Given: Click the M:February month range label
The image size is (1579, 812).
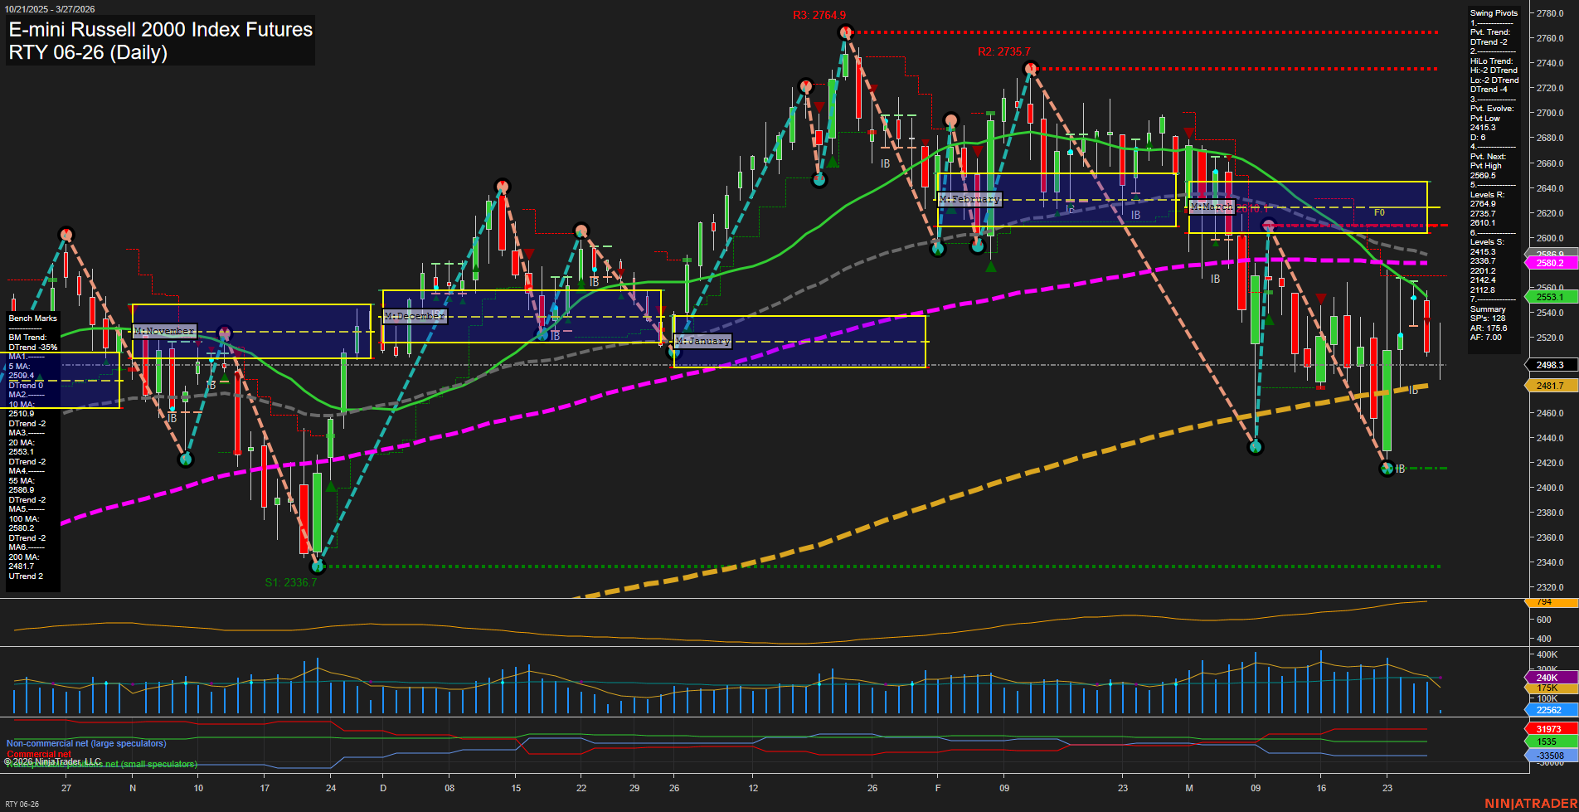Looking at the screenshot, I should 969,199.
